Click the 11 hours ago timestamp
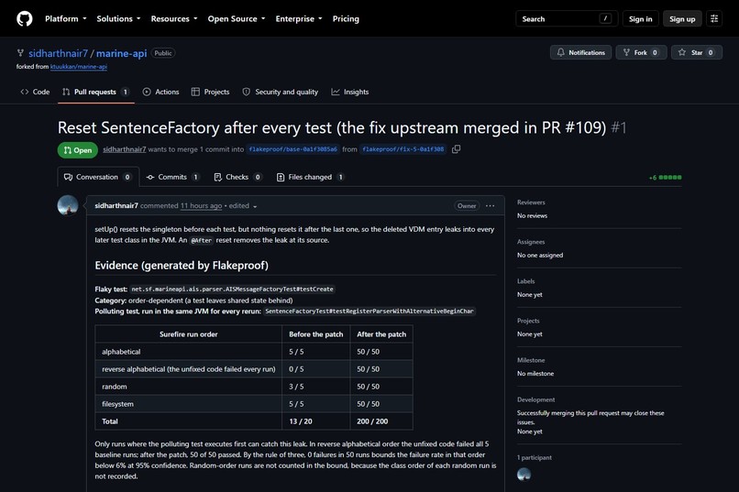 pyautogui.click(x=201, y=206)
